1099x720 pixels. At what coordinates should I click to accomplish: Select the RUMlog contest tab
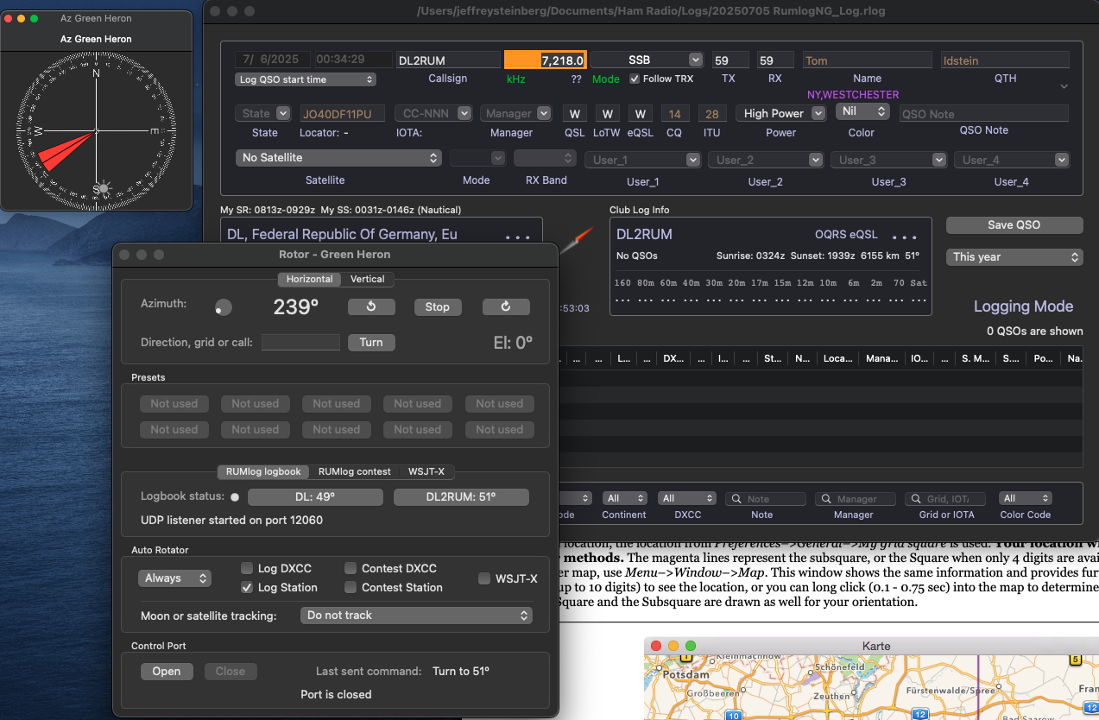click(x=354, y=471)
